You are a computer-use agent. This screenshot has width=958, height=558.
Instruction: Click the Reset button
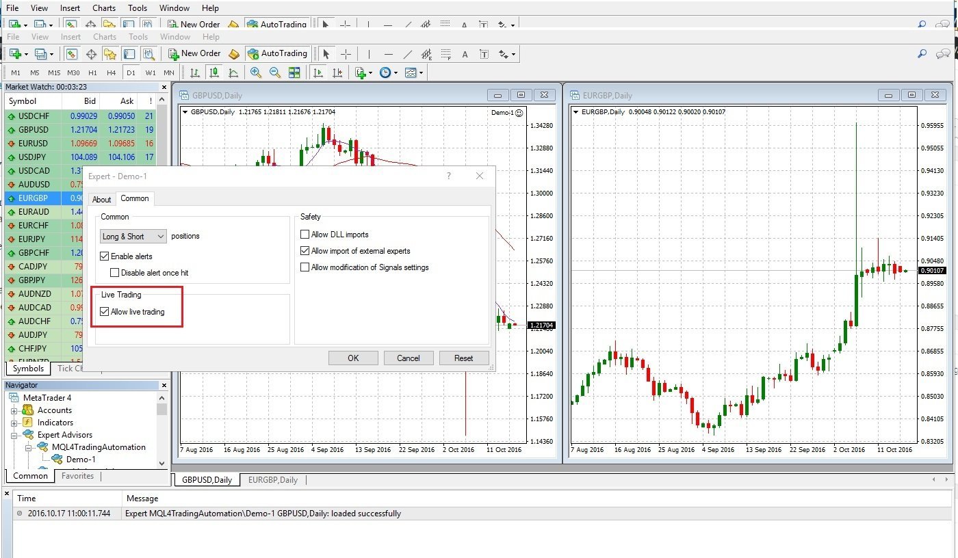(x=464, y=358)
